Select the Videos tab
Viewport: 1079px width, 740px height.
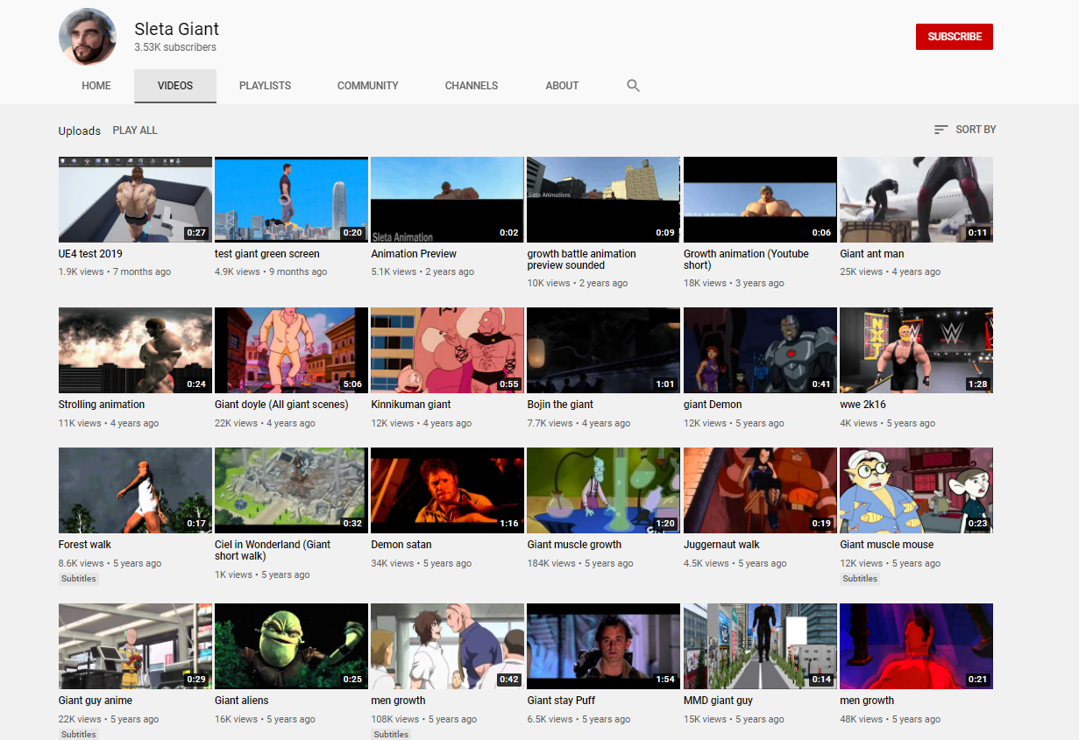(175, 86)
